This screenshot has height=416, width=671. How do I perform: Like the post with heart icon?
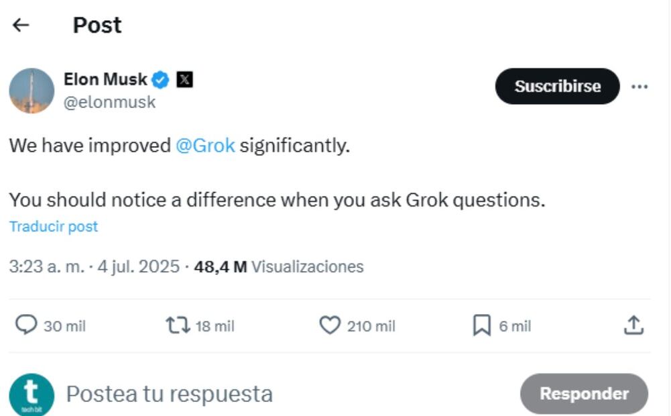tap(329, 325)
